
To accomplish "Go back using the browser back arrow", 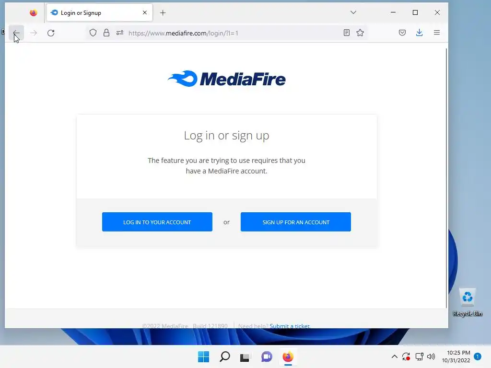I will coord(16,33).
